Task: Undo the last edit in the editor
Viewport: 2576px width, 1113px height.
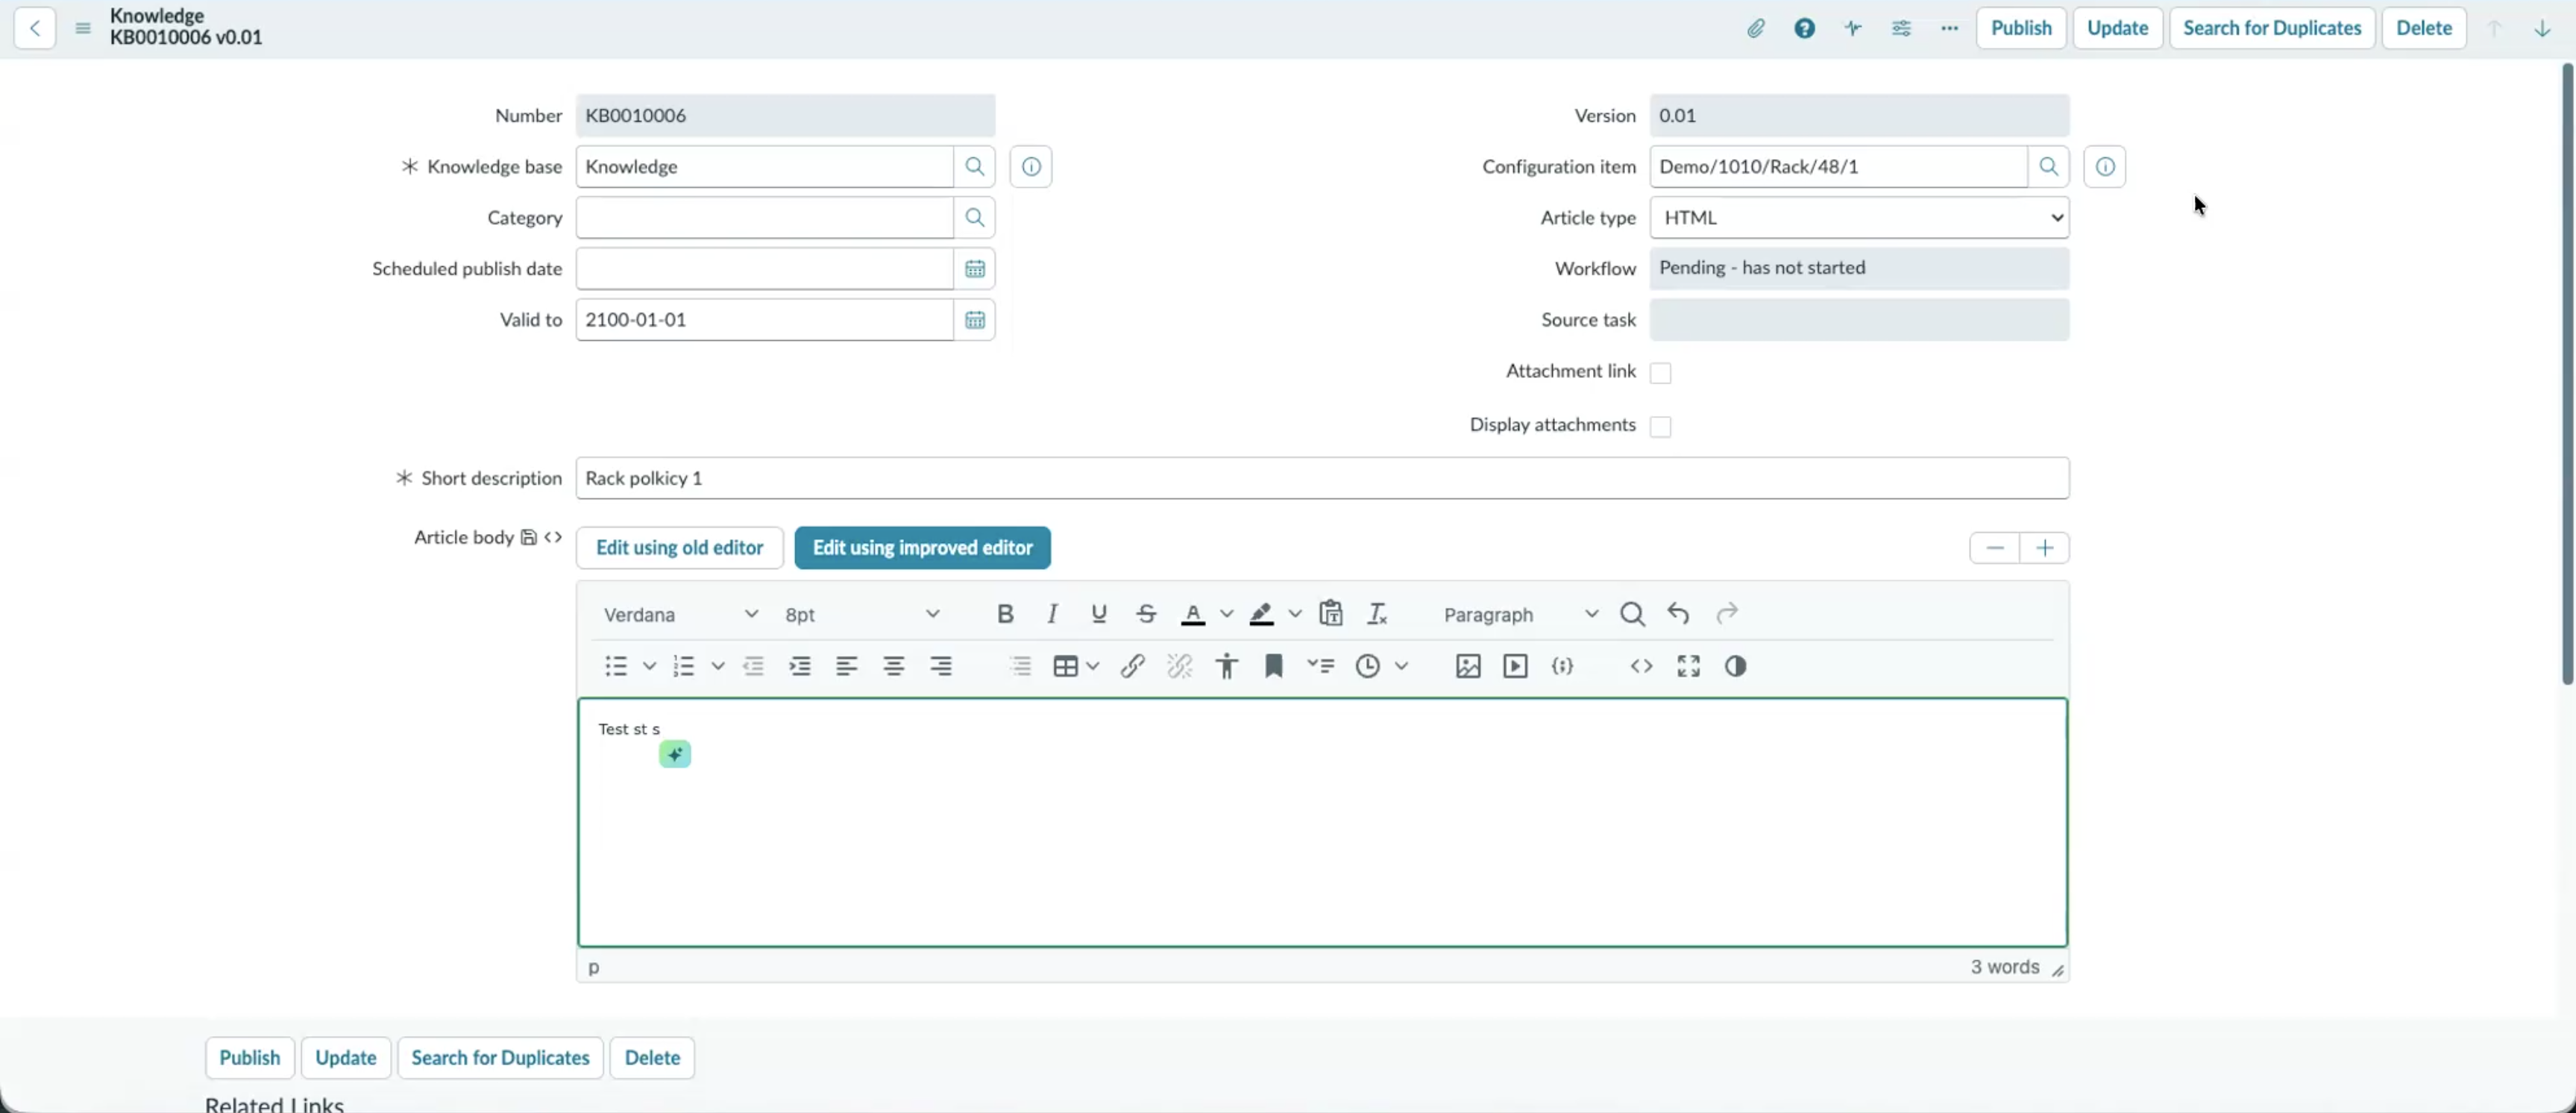Action: 1679,614
